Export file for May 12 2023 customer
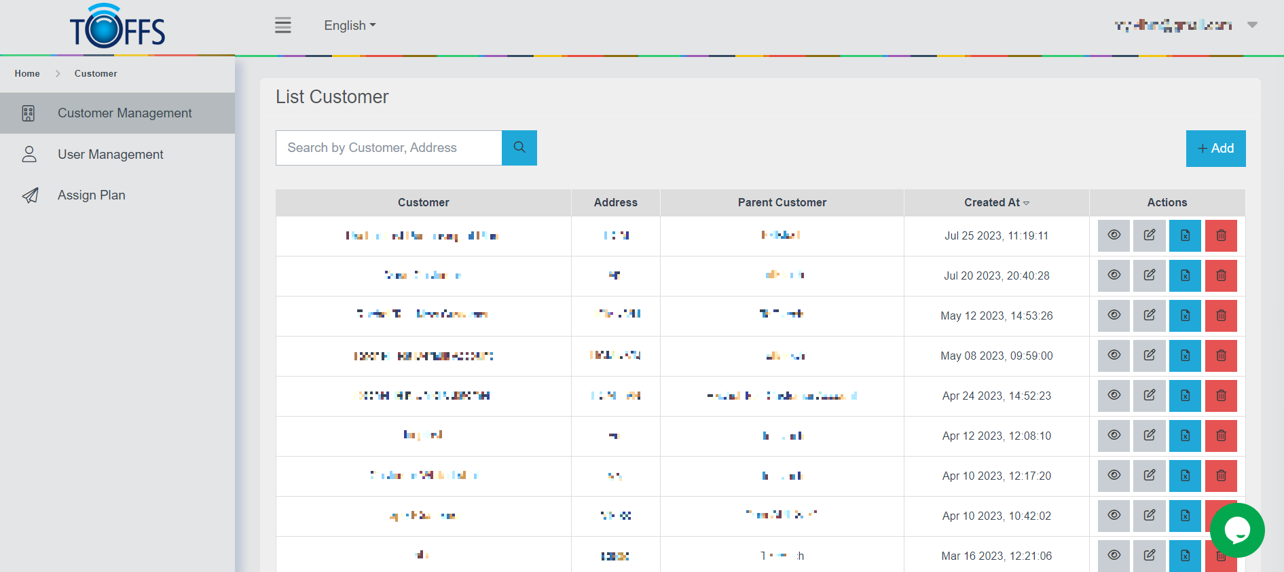 (x=1185, y=316)
